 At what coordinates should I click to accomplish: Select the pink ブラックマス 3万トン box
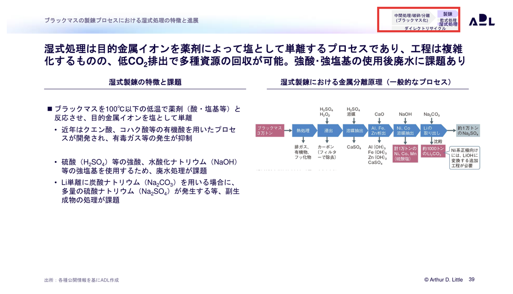(270, 131)
